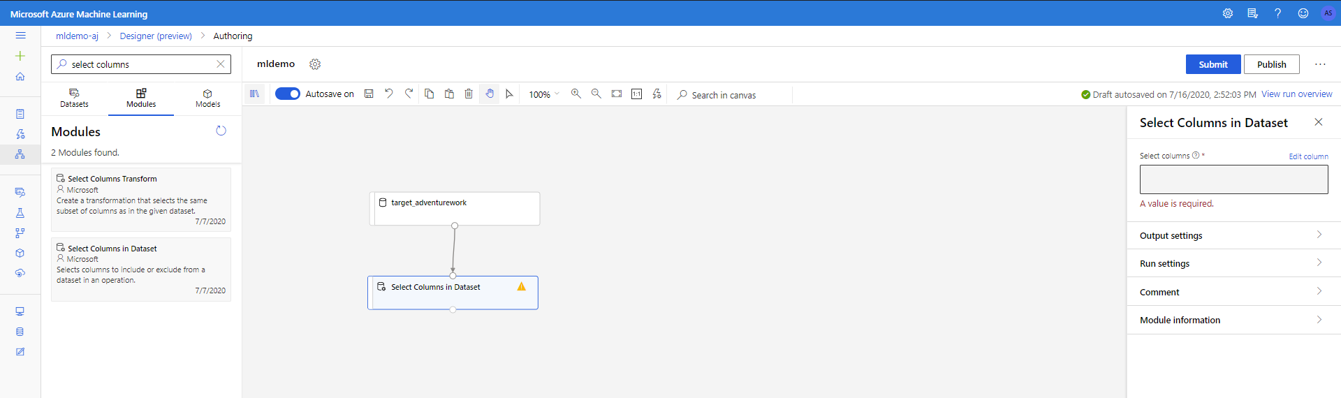Image resolution: width=1341 pixels, height=398 pixels.
Task: Select the pan hand tool
Action: (x=490, y=94)
